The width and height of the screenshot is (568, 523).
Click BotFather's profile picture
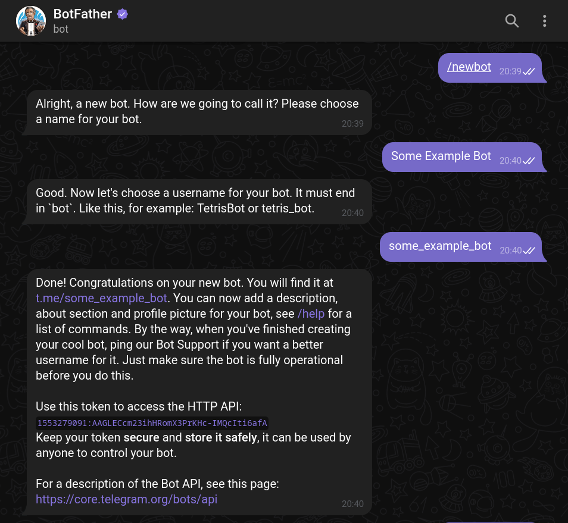pos(30,21)
